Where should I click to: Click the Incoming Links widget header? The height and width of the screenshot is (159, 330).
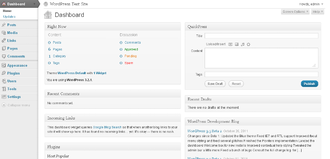tap(113, 118)
